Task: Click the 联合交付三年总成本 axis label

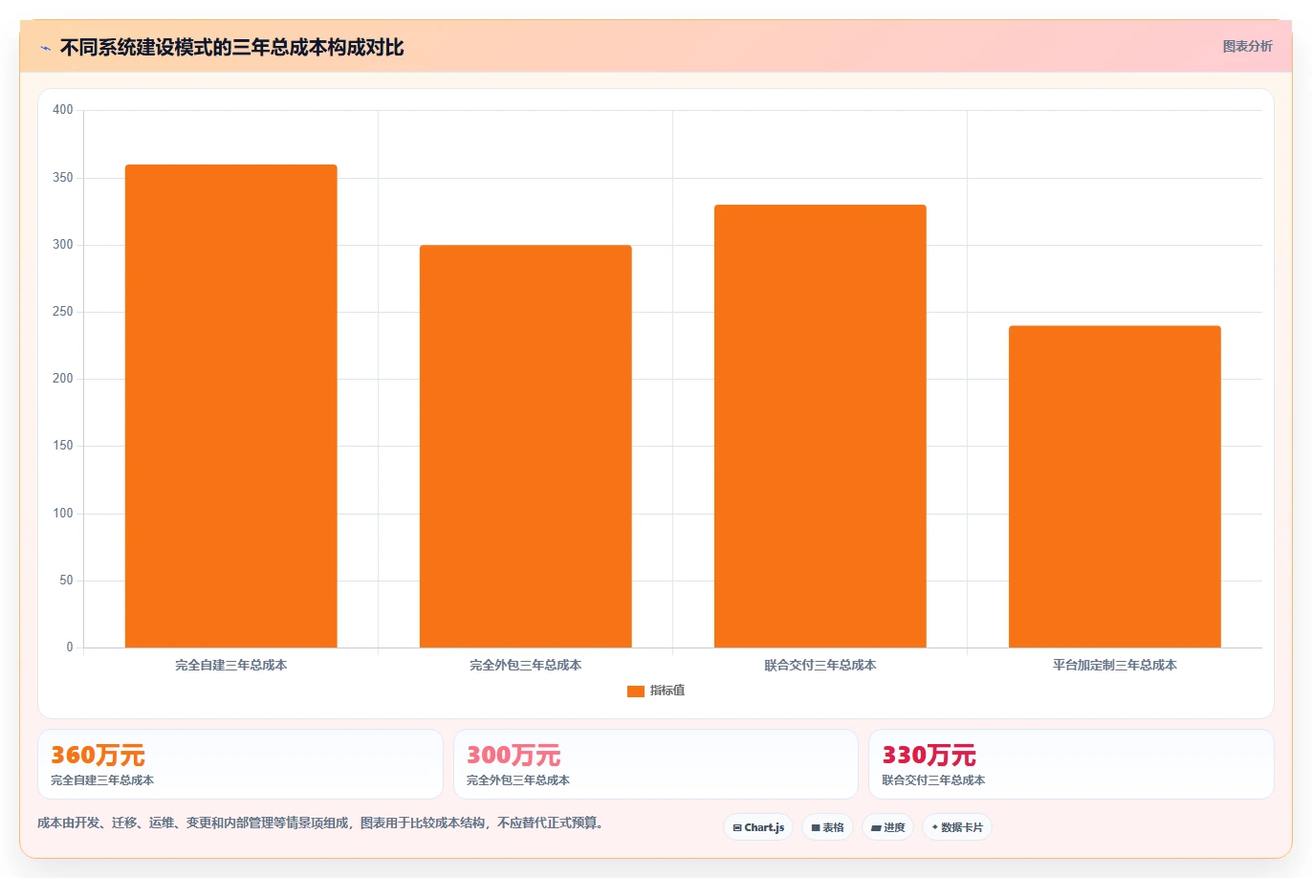Action: (820, 665)
